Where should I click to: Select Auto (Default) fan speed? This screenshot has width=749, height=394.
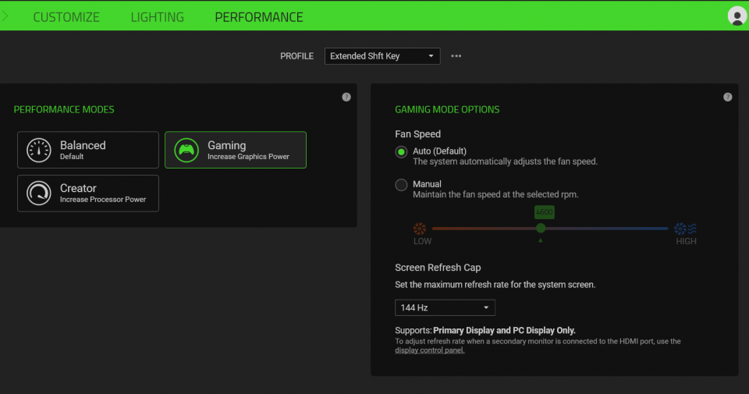pyautogui.click(x=401, y=152)
